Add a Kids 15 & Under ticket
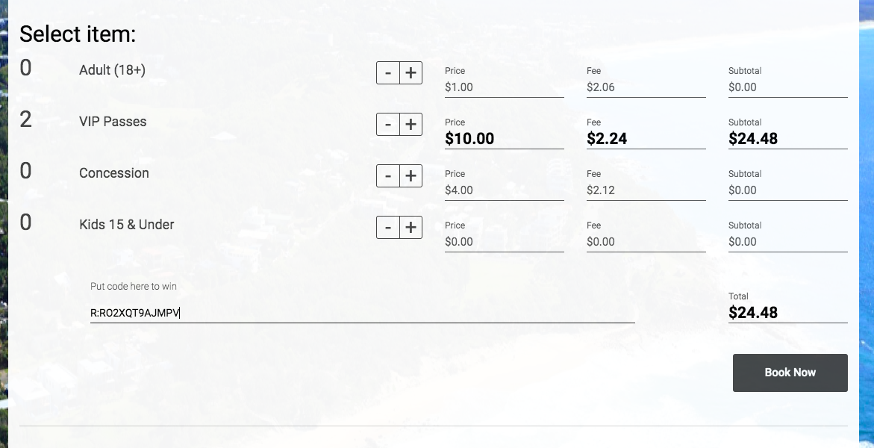The image size is (874, 448). 411,227
